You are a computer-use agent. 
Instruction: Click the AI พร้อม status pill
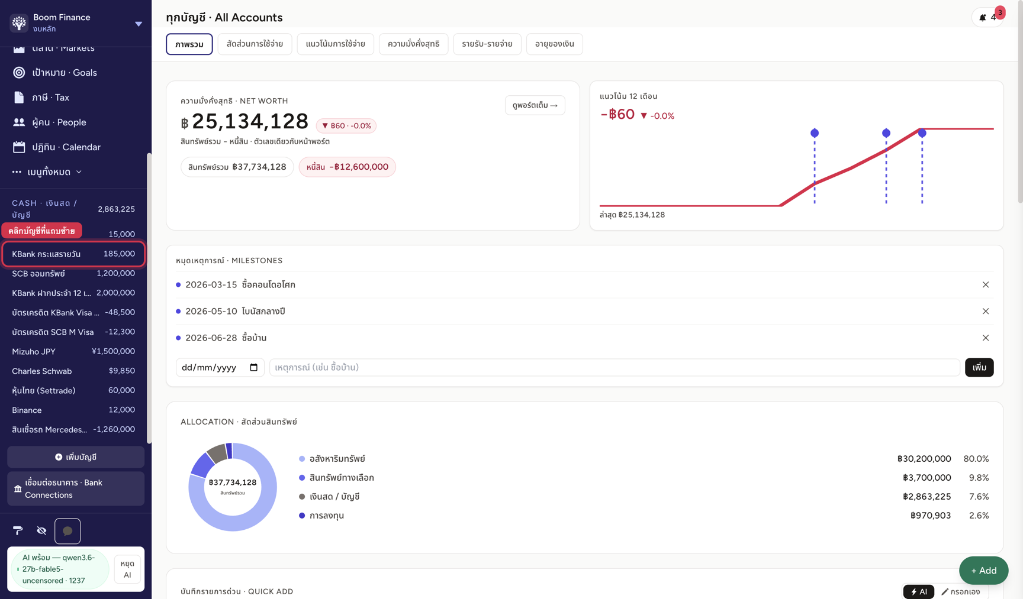(59, 569)
